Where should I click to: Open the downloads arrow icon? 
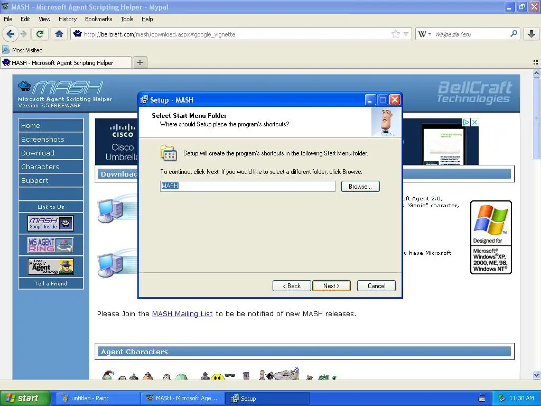(x=531, y=34)
